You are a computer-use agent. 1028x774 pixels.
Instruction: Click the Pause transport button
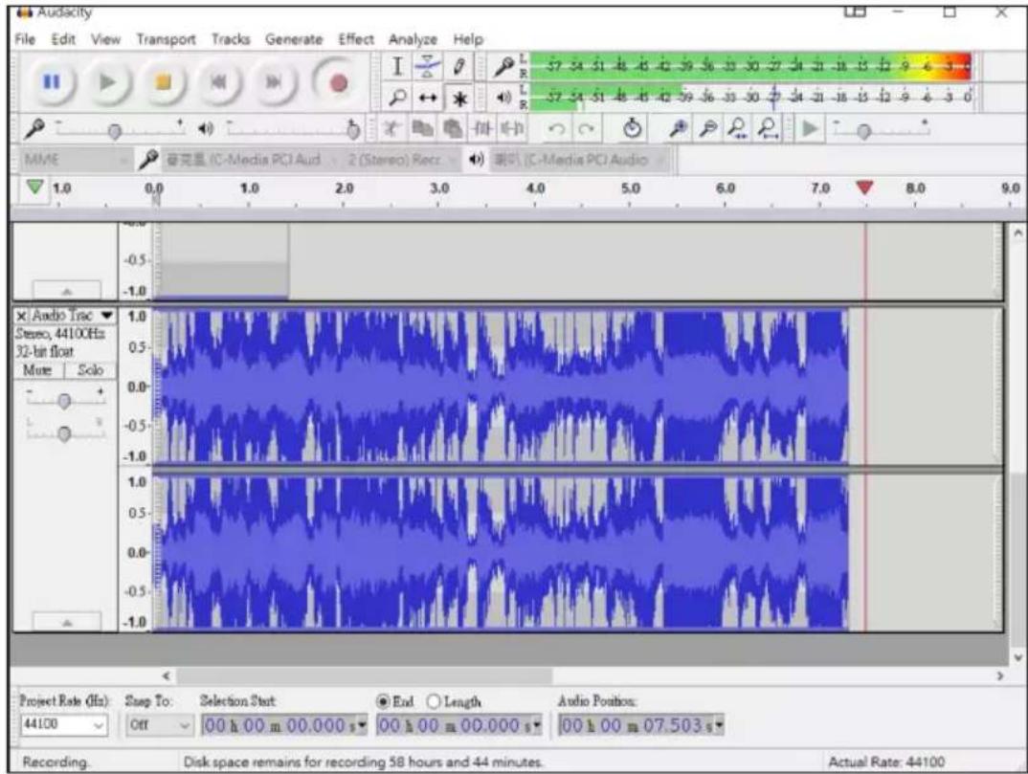click(x=52, y=82)
